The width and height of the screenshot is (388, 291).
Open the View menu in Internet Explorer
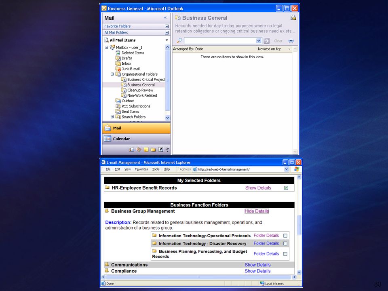(127, 169)
